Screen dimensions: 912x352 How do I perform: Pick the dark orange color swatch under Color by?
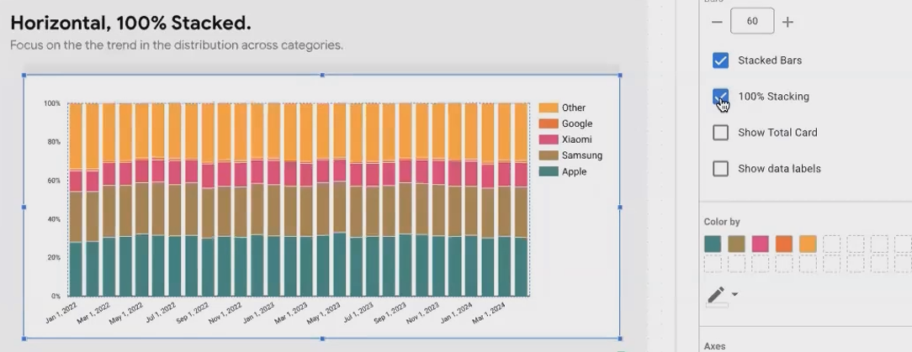(784, 244)
